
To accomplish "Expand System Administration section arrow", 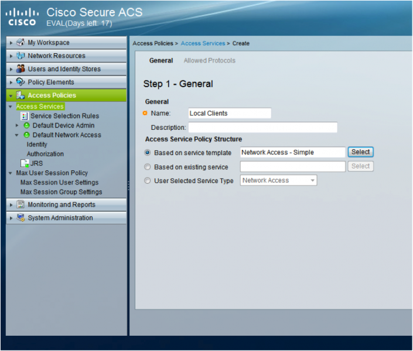I will tap(11, 218).
